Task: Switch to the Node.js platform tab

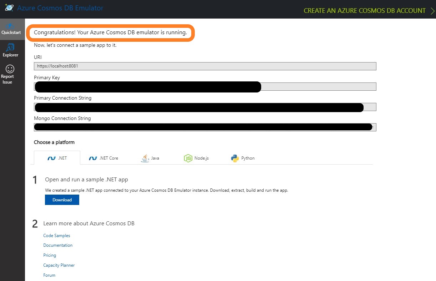Action: point(196,158)
